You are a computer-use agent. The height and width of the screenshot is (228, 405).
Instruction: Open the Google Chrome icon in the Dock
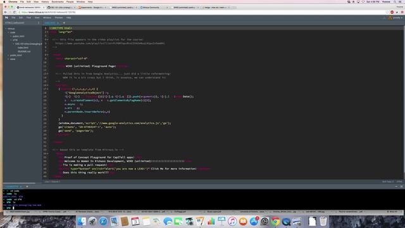[x=275, y=222]
